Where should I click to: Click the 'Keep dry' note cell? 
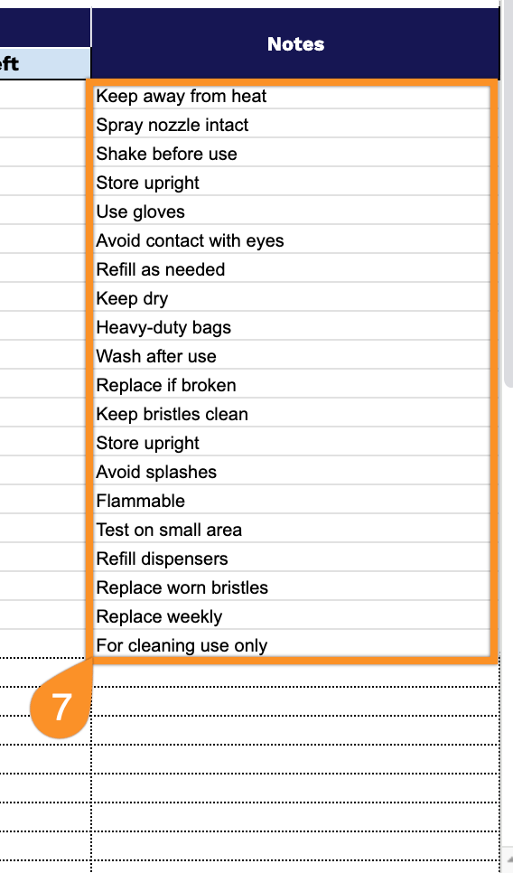[x=291, y=298]
